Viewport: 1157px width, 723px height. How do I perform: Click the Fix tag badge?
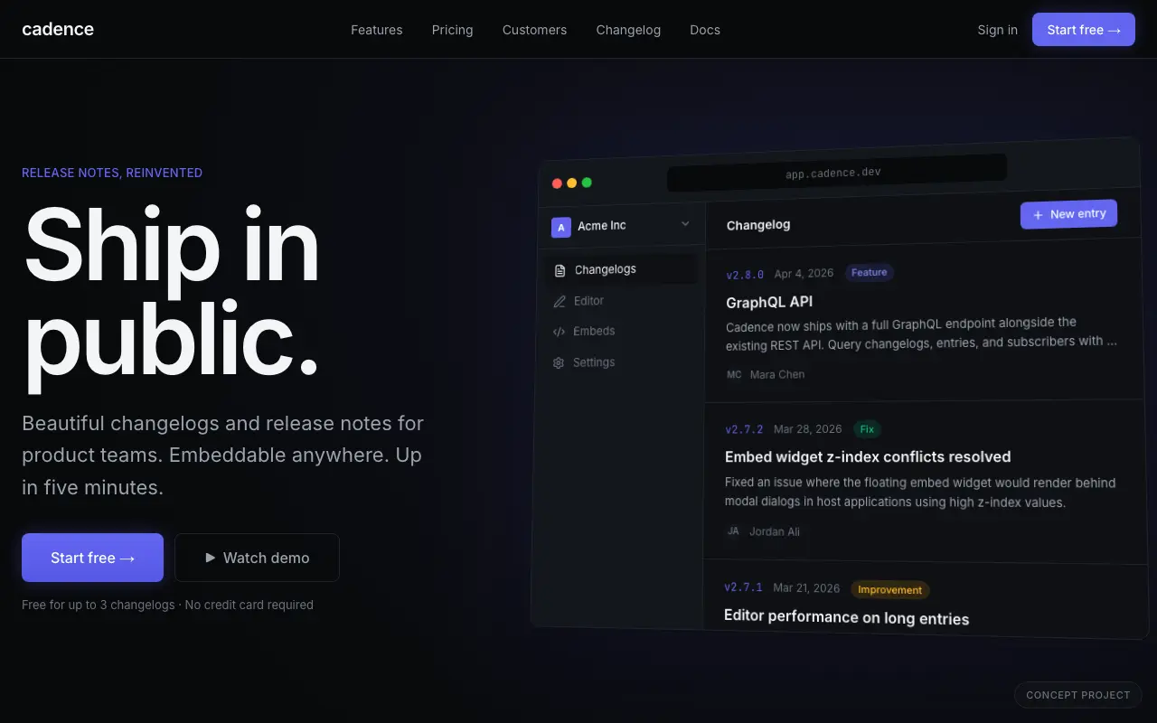point(867,429)
